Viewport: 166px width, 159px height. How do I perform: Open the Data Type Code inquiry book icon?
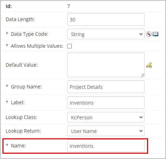click(155, 34)
